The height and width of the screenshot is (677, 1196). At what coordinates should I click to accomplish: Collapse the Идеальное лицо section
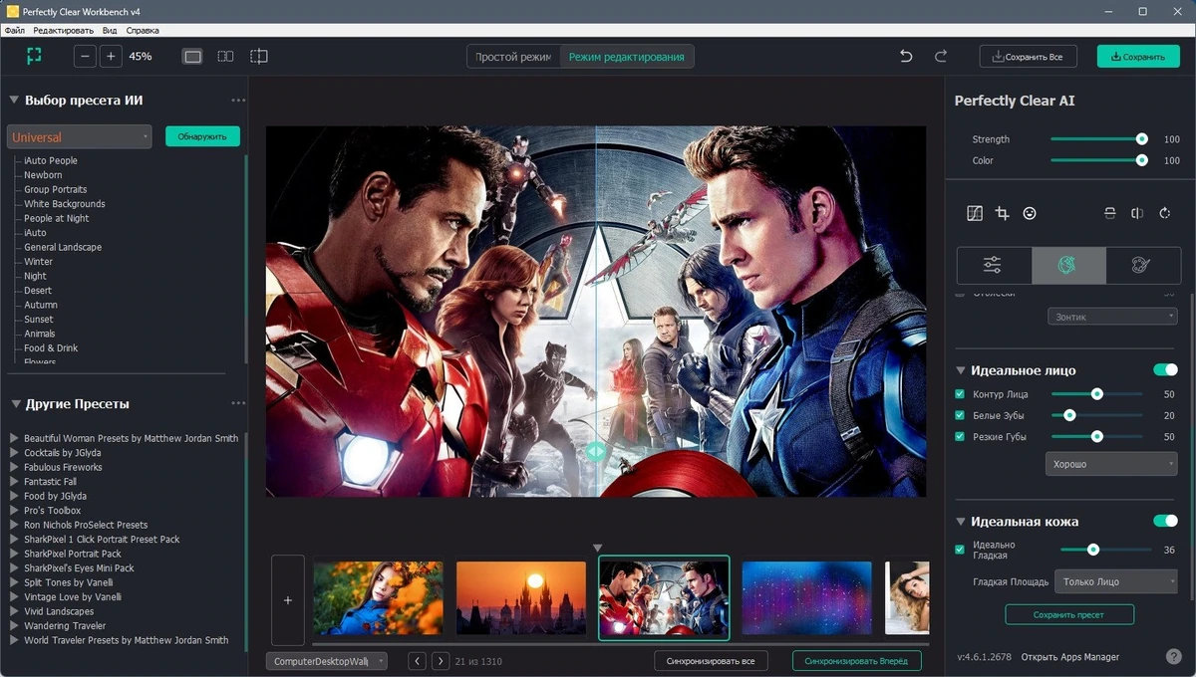pos(962,370)
